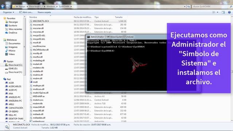This screenshot has height=131, width=233.
Task: Click the refresh button beside address bar
Action: 189,7
